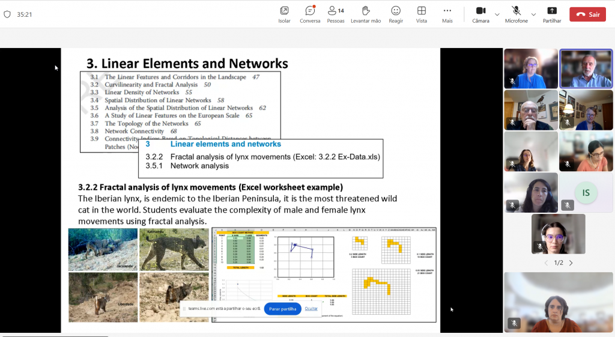Unmute the Microfone
This screenshot has width=615, height=337.
click(x=516, y=14)
